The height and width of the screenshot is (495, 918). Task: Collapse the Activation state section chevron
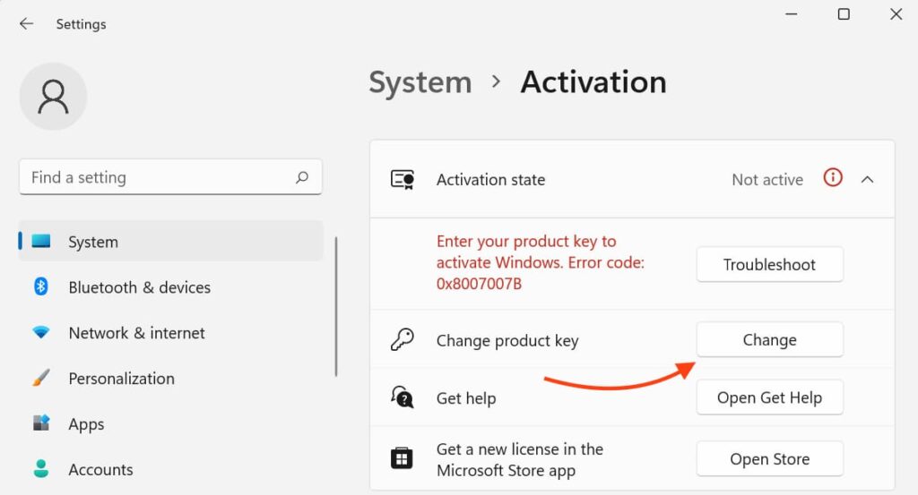pos(867,179)
